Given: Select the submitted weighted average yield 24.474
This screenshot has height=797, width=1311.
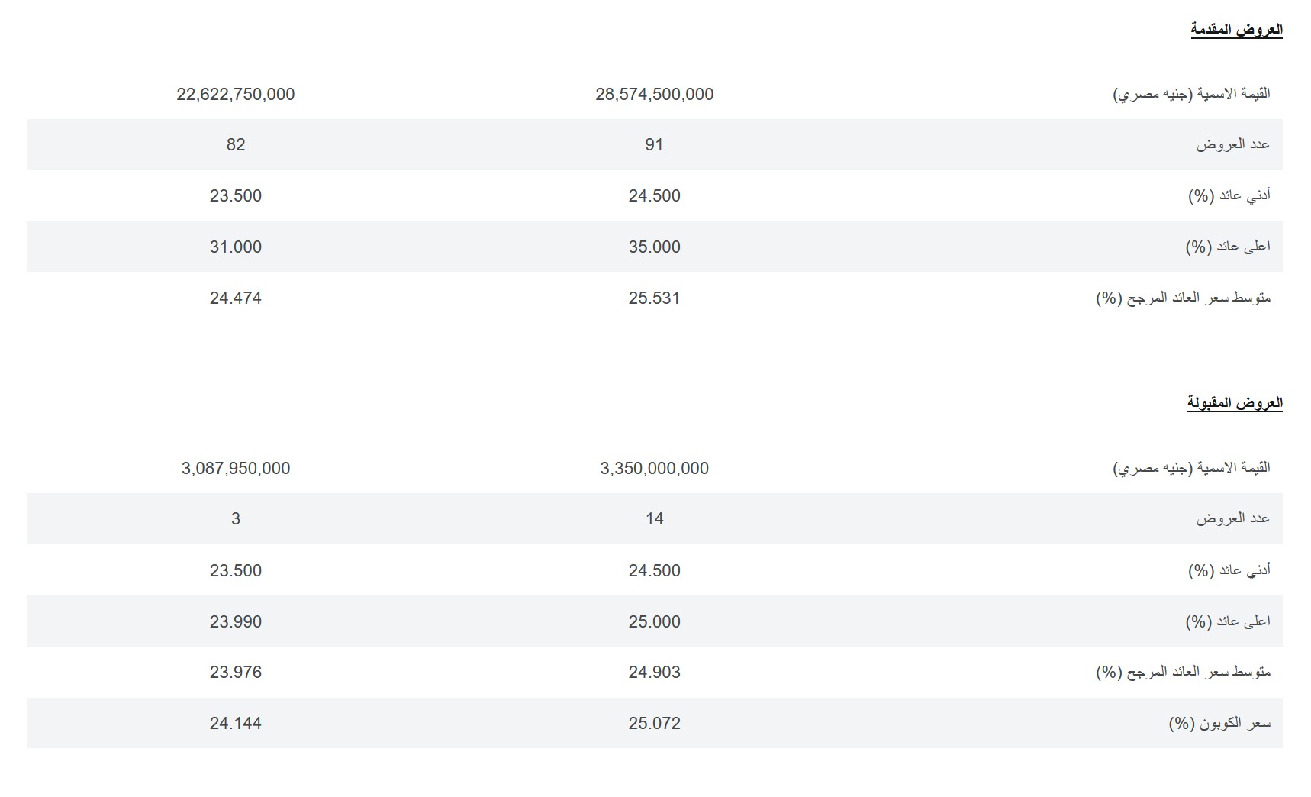Looking at the screenshot, I should (x=236, y=298).
